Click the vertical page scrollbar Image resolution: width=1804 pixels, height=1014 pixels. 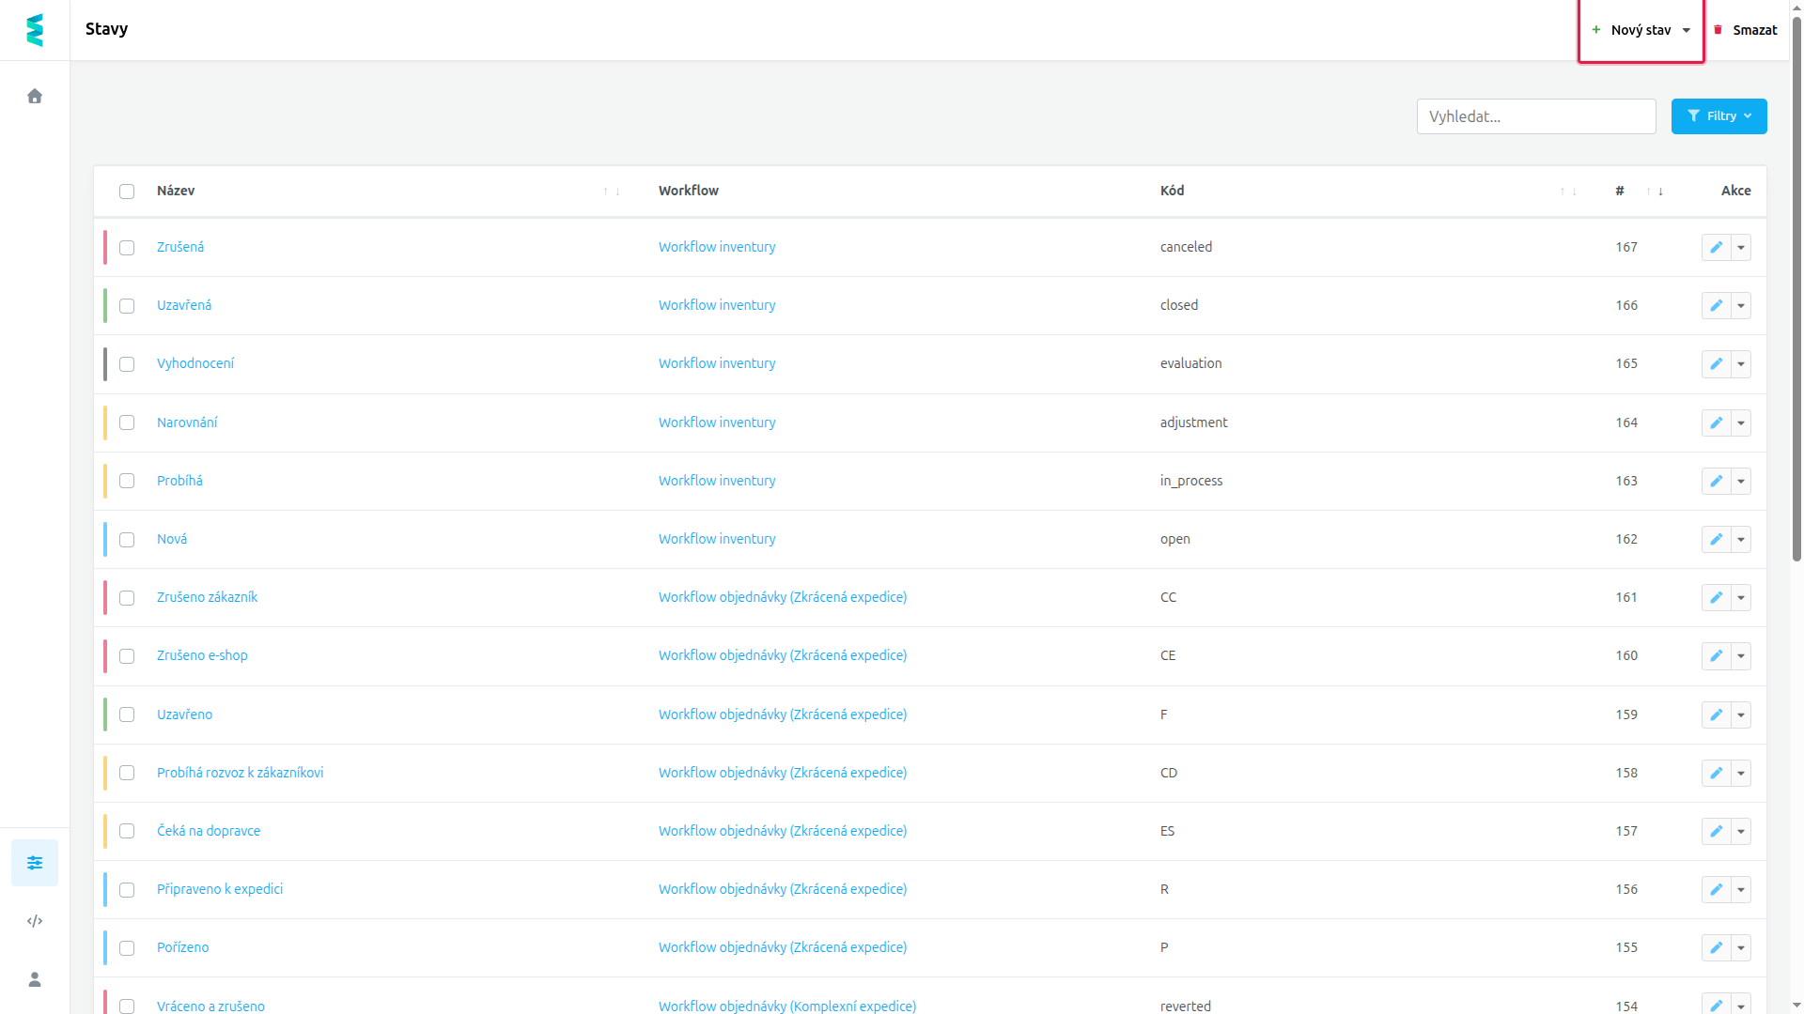1796,288
